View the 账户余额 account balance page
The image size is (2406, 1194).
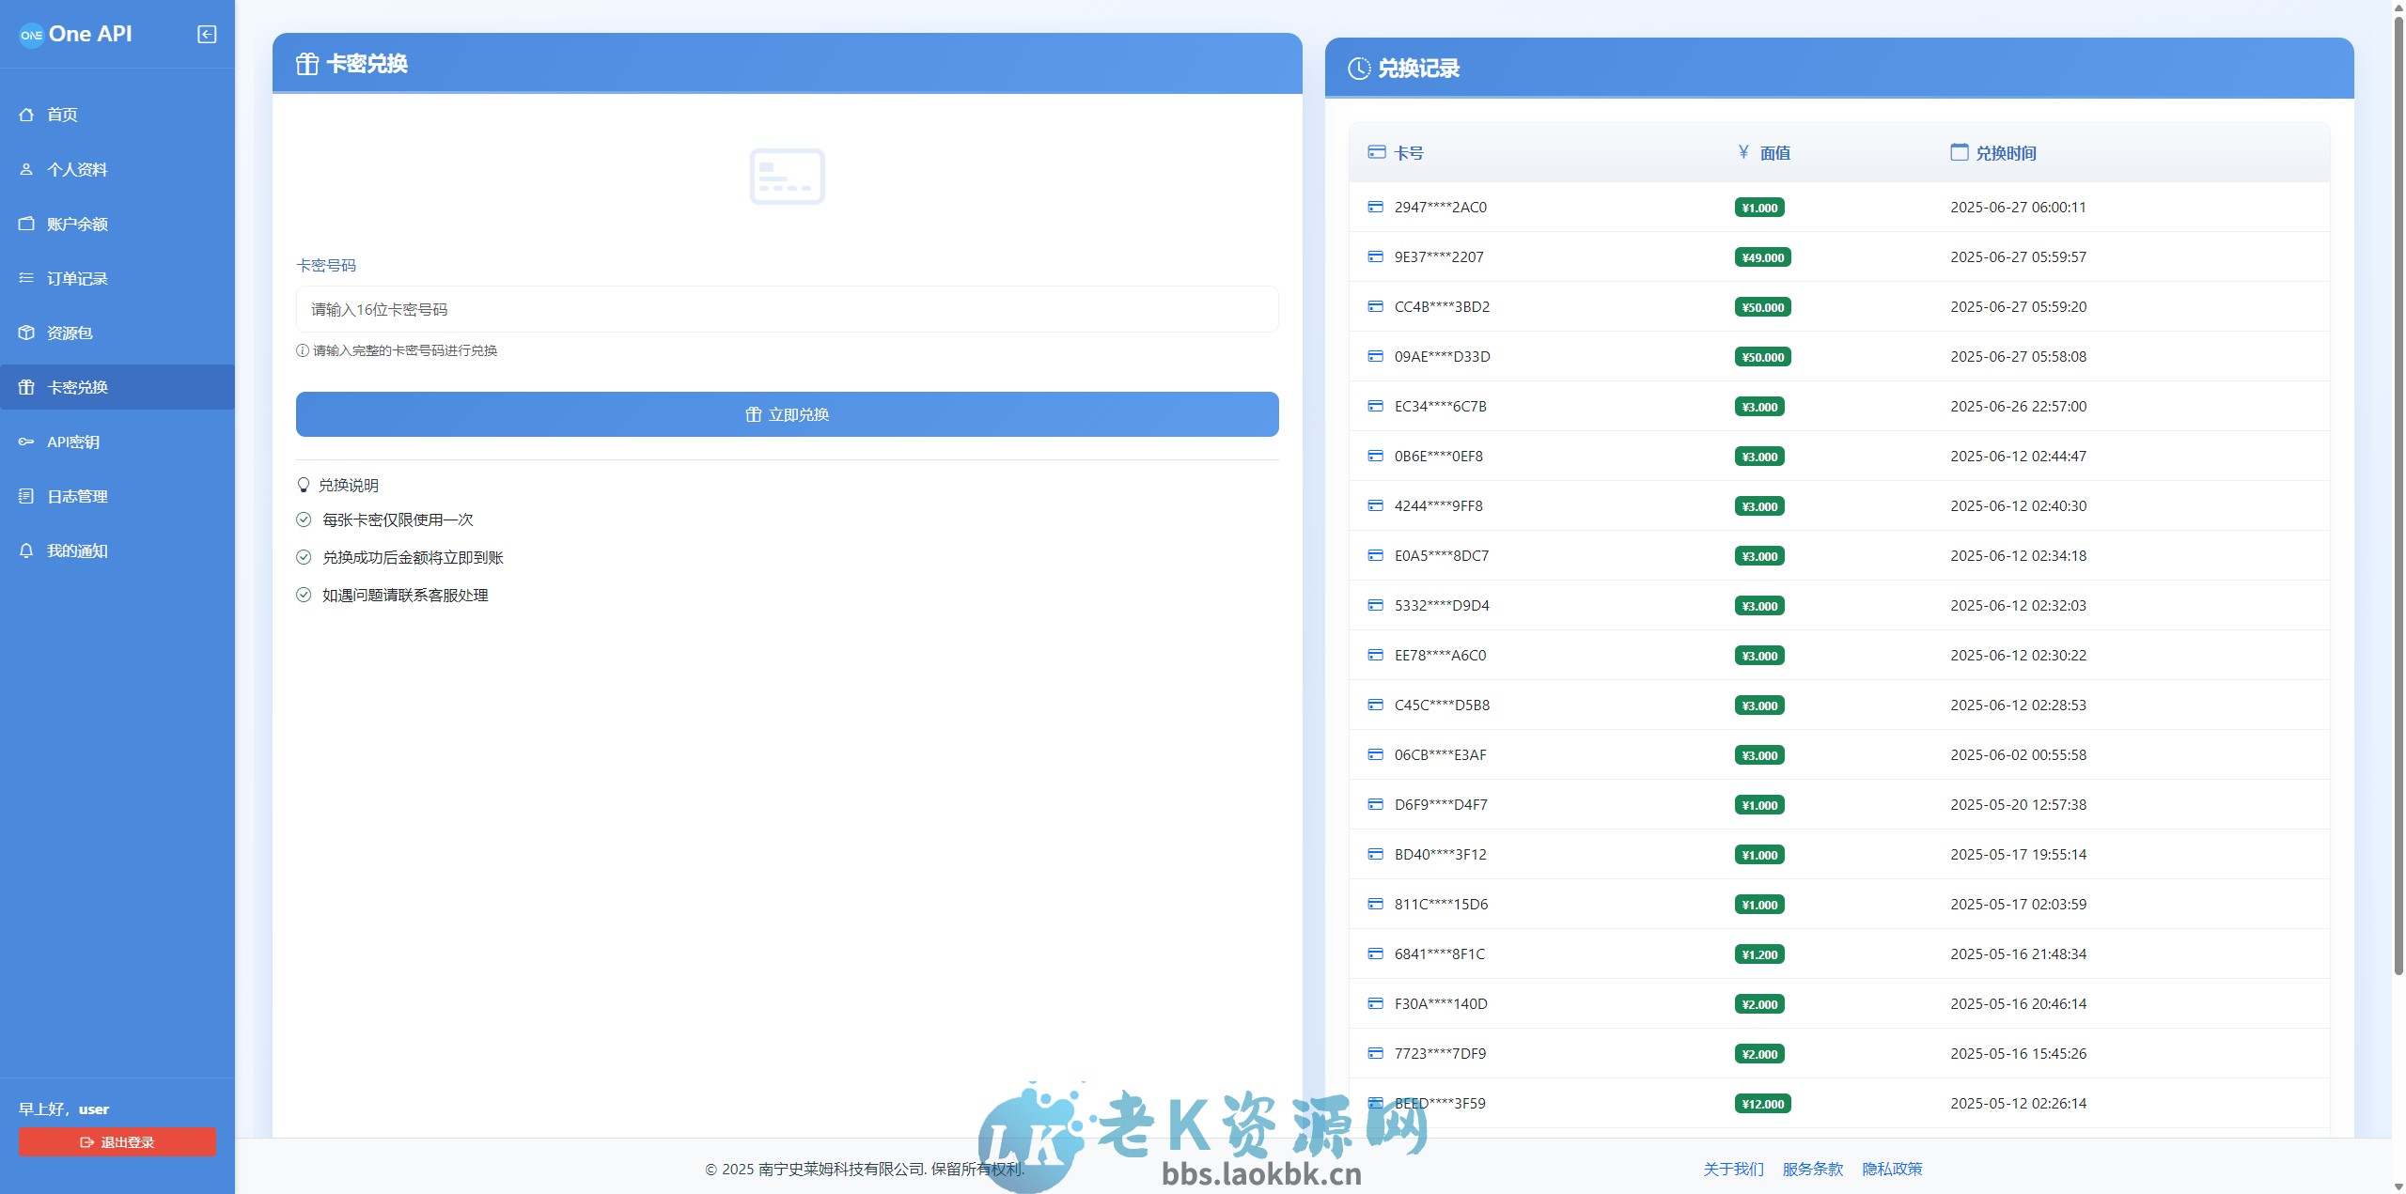(x=77, y=224)
